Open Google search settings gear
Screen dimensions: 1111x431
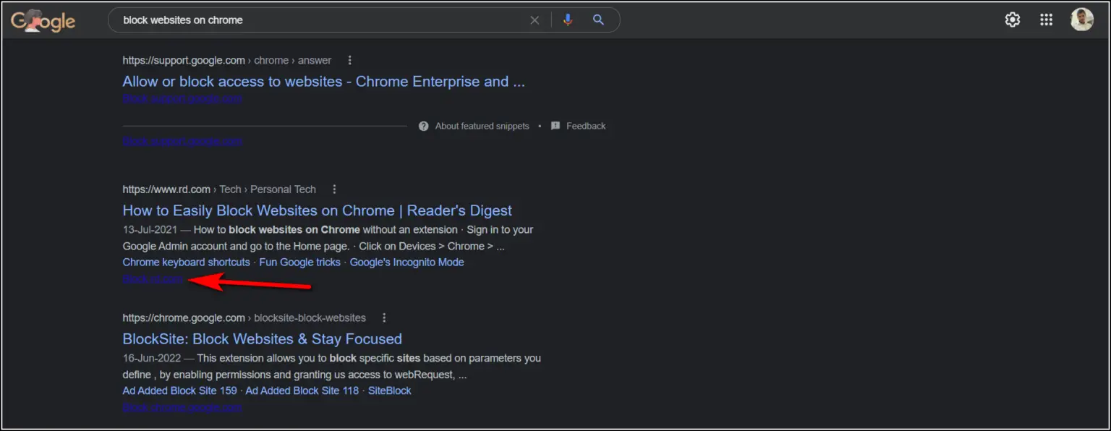(1012, 20)
